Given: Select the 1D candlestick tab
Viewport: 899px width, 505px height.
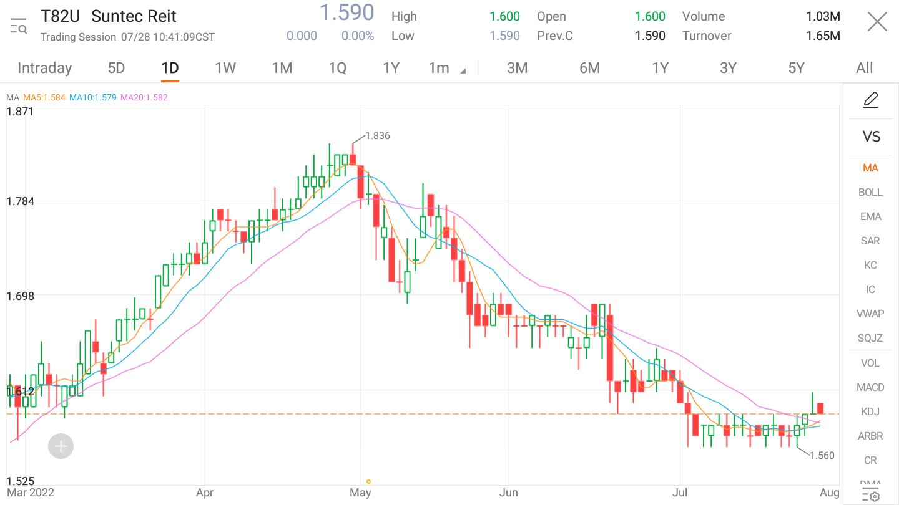Looking at the screenshot, I should coord(170,68).
